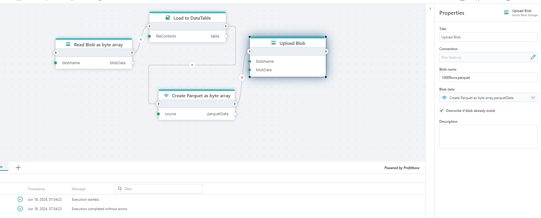Click the Azure Blob Storage subtitle
This screenshot has width=541, height=218.
[525, 15]
